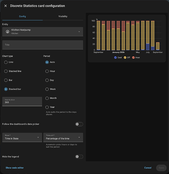Toggle Hide the legend switch
Viewport: 169px width, 174px height.
click(79, 157)
